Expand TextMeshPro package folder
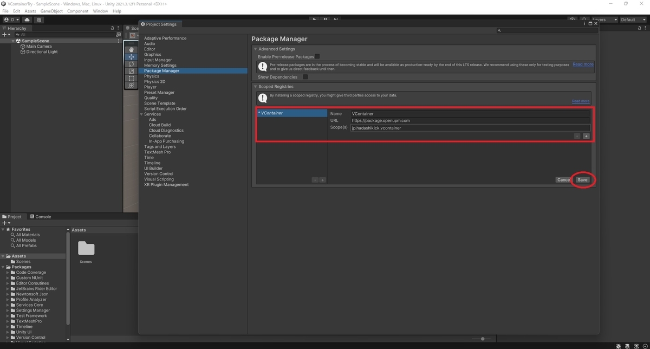Viewport: 650px width, 349px height. (x=8, y=321)
